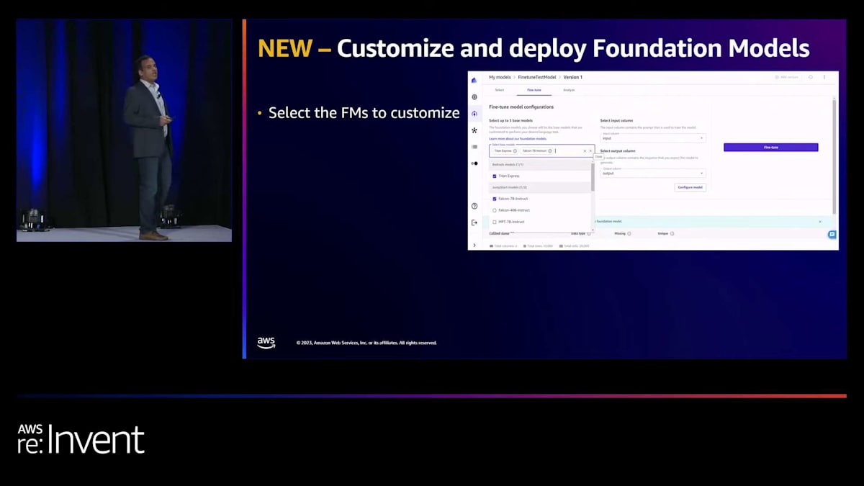The height and width of the screenshot is (486, 864).
Task: Open the SageMaker Canvas home logo icon
Action: tap(474, 80)
